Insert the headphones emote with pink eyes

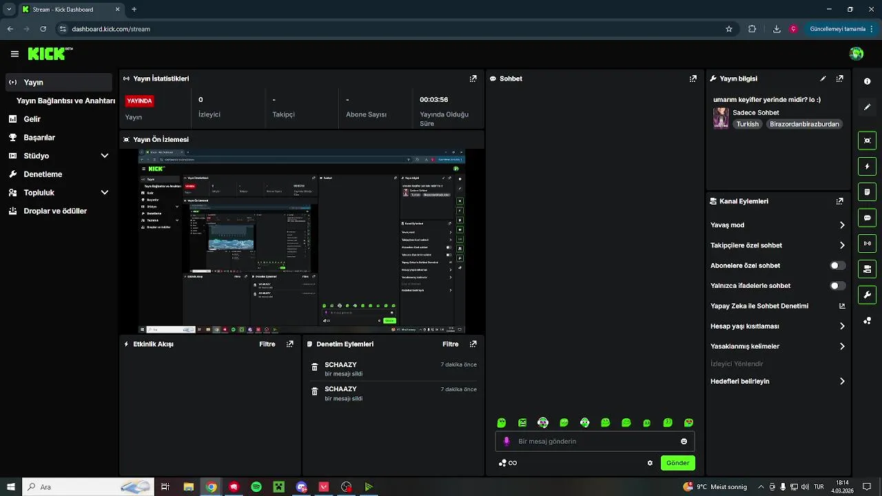coord(543,422)
